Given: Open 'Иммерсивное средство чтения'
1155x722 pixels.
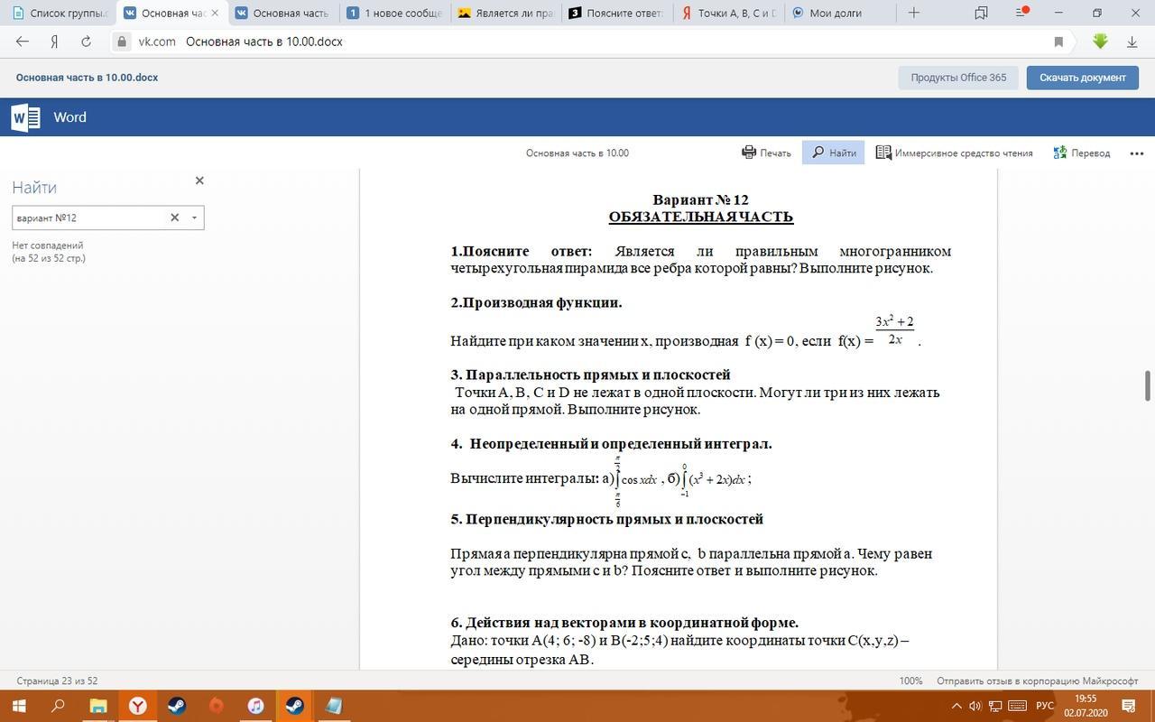Looking at the screenshot, I should point(955,153).
